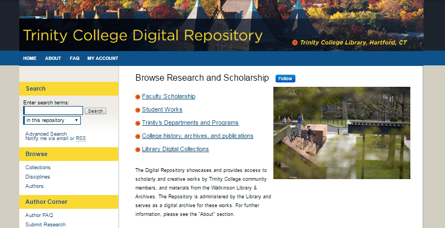
Task: Click the orange arrow icon before Trinity College Library
Action: click(x=295, y=42)
